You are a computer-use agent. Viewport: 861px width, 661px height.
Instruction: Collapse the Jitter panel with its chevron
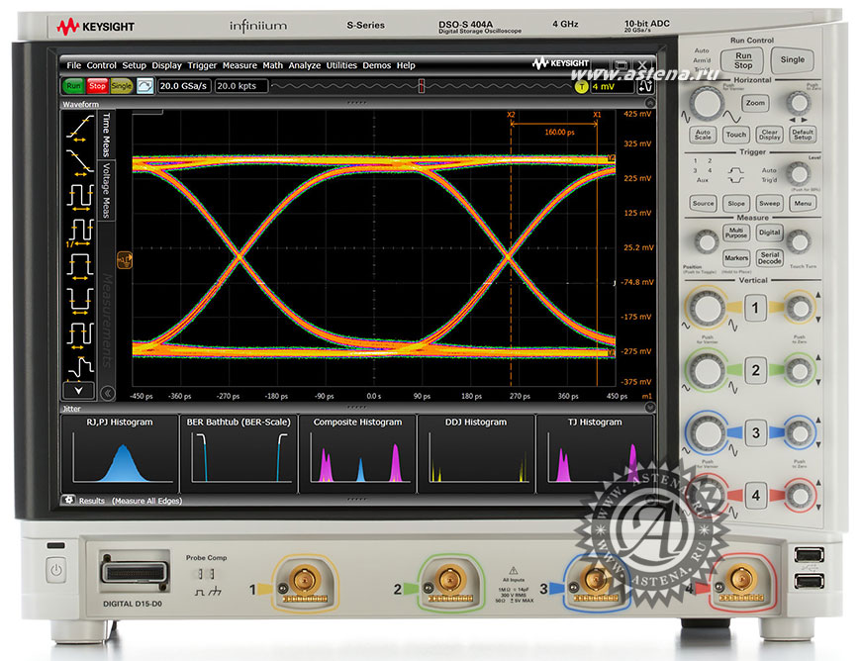click(649, 408)
